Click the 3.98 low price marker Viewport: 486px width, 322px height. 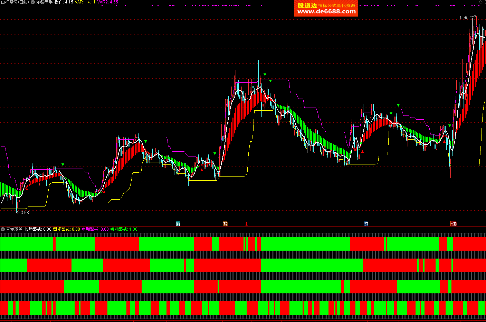point(25,213)
